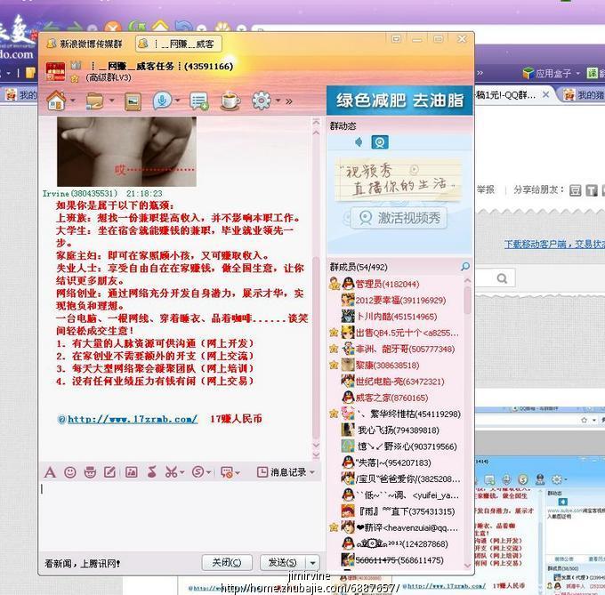
Task: Click the video show camera icon
Action: click(x=380, y=142)
